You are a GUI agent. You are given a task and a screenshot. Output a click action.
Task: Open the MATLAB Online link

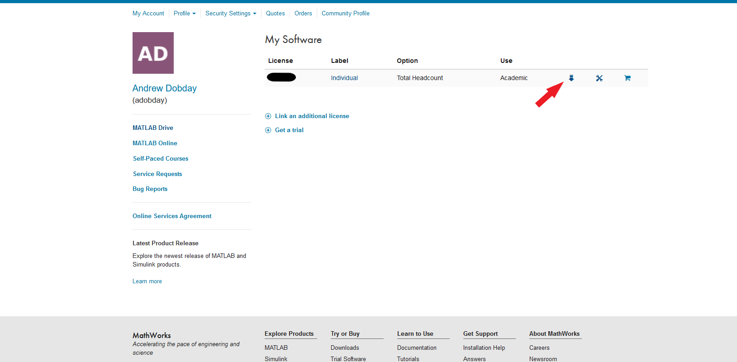pyautogui.click(x=155, y=143)
